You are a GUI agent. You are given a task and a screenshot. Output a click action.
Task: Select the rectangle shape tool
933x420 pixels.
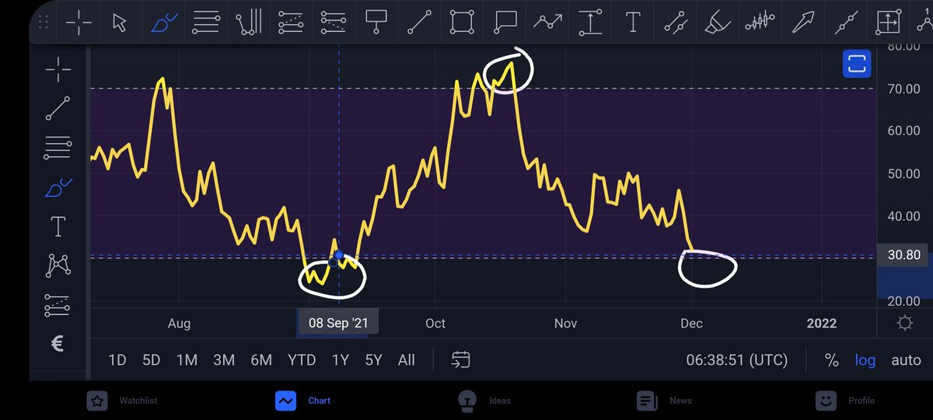click(462, 22)
